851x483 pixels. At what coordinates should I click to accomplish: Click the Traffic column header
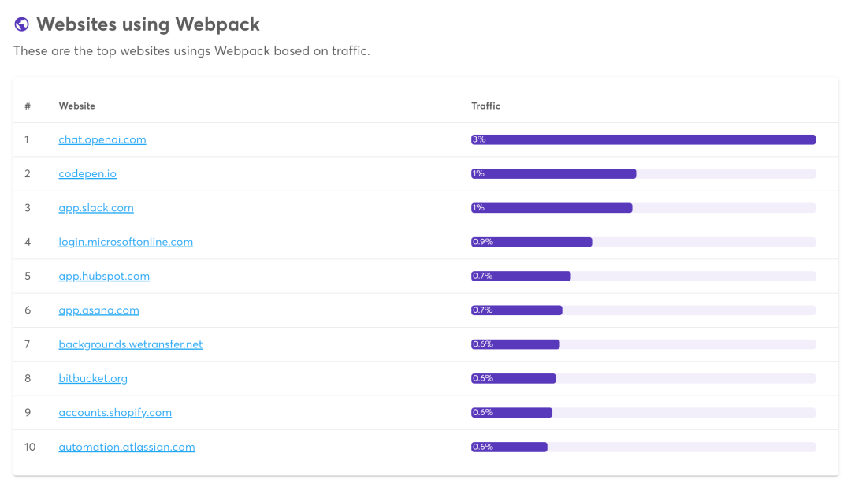pos(486,106)
